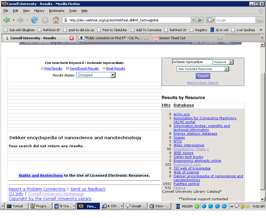This screenshot has width=266, height=218.
Task: Click the Report a Problem Connecting link
Action: [37, 189]
